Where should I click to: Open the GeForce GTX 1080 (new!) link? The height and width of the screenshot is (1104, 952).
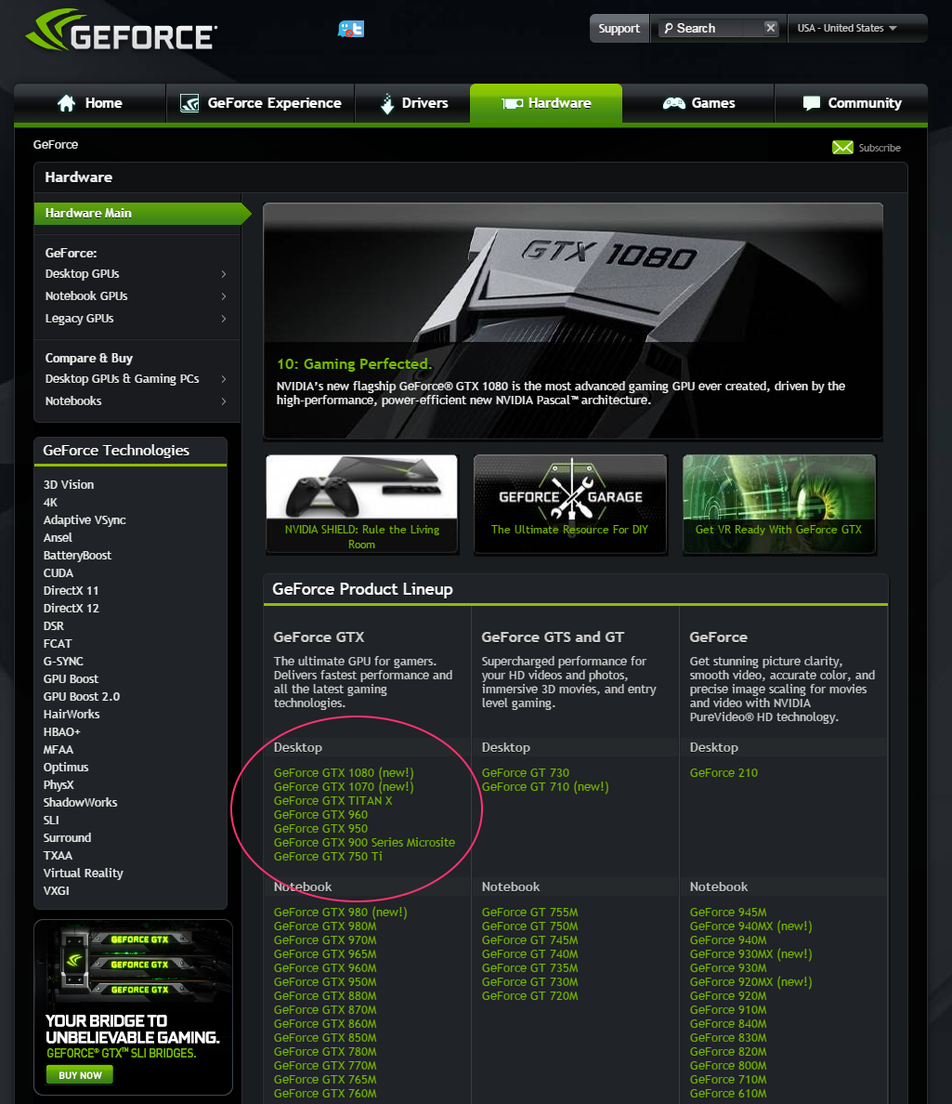[x=344, y=773]
